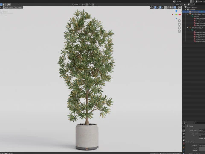Screen dimensions: 205x154
Task: Open the View menu
Action: 6,7
